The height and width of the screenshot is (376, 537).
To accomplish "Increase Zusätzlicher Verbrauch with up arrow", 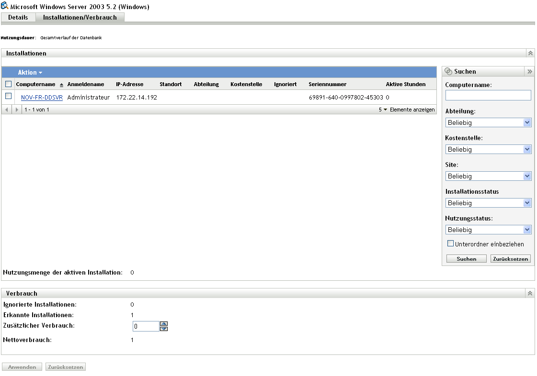I will 164,324.
